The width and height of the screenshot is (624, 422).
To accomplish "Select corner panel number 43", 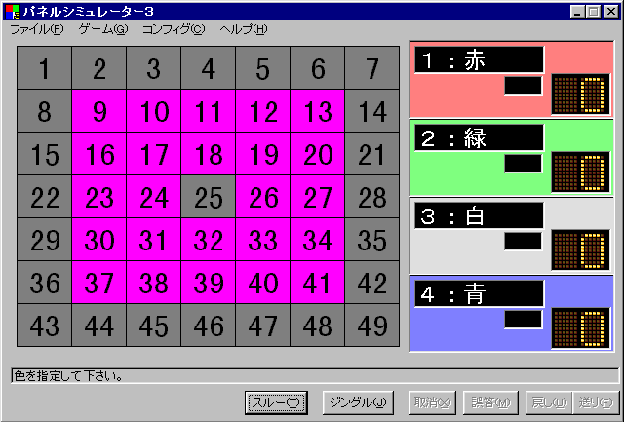I will (x=44, y=326).
